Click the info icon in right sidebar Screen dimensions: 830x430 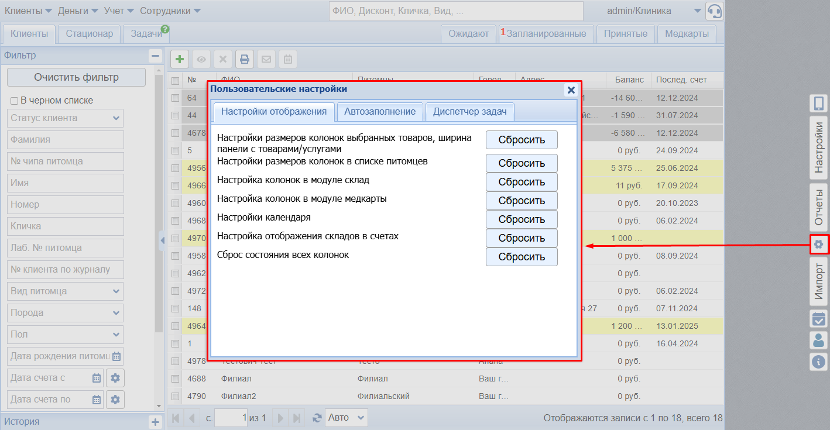tap(819, 362)
